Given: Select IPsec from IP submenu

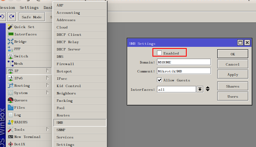Looking at the screenshot, I should click(x=80, y=79).
